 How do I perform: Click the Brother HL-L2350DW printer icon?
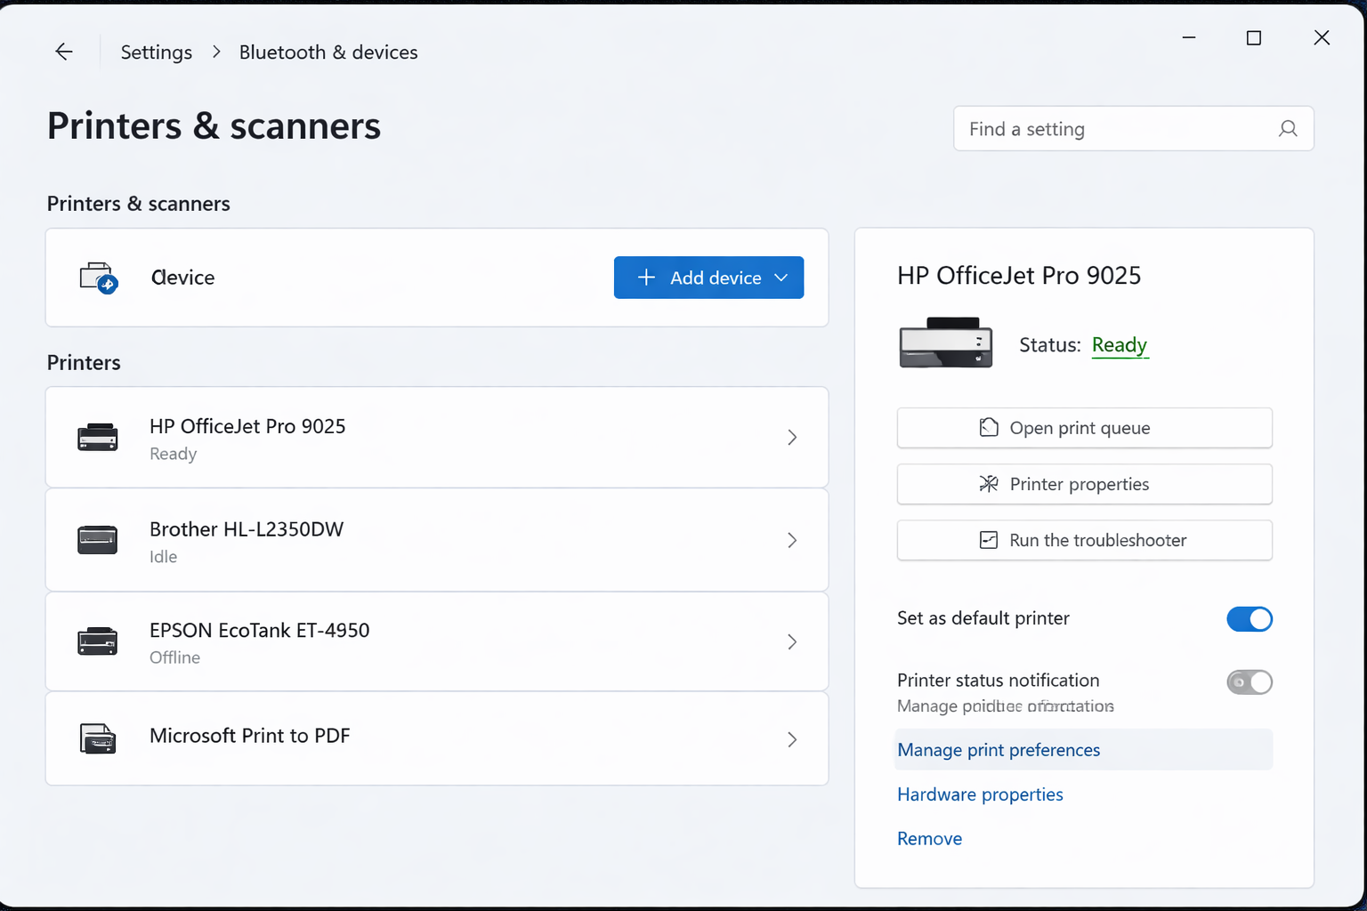pyautogui.click(x=98, y=540)
